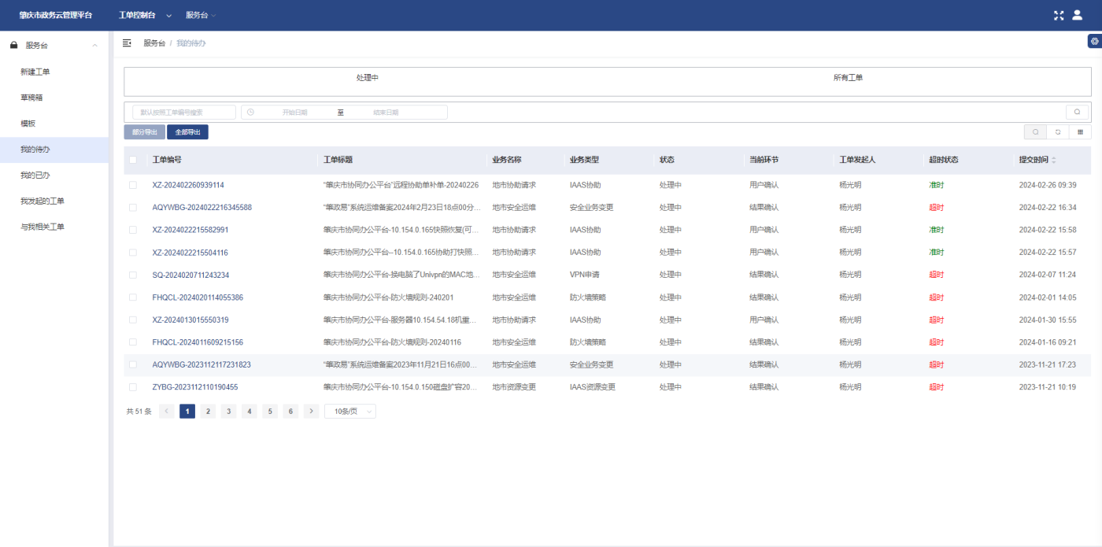Viewport: 1102px width, 547px height.
Task: Sort by 提交时间 using sort arrows
Action: click(x=1054, y=160)
